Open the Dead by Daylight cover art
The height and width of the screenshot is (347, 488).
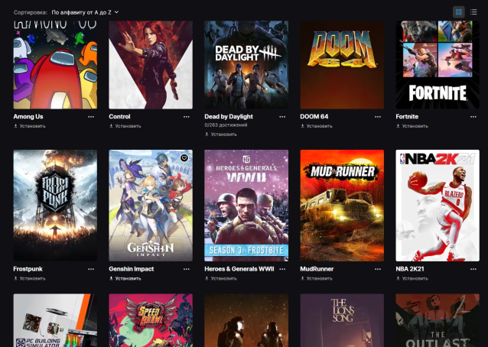click(x=246, y=65)
